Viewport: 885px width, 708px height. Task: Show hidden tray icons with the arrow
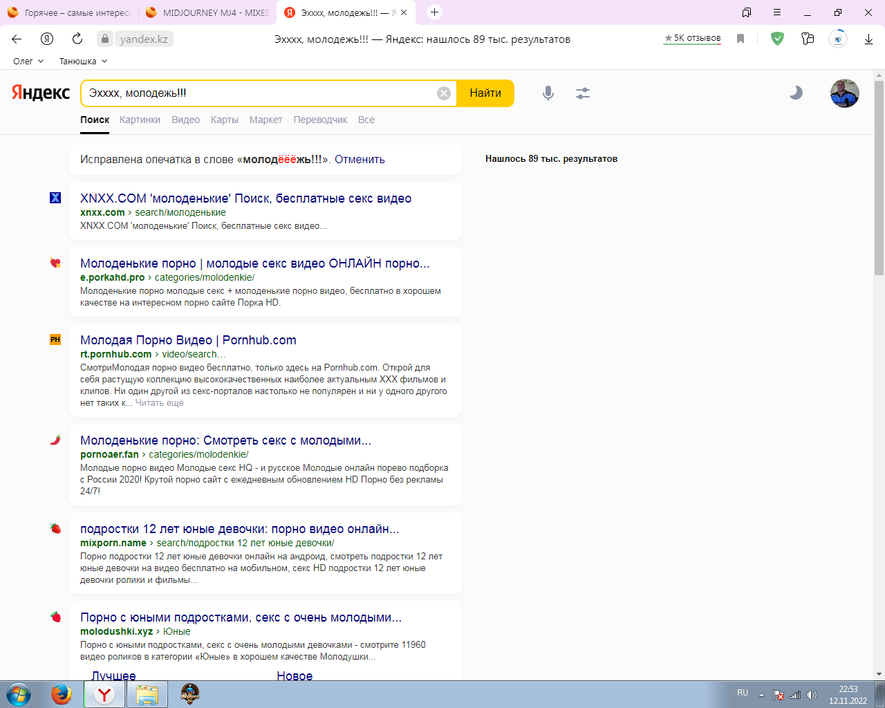(761, 695)
